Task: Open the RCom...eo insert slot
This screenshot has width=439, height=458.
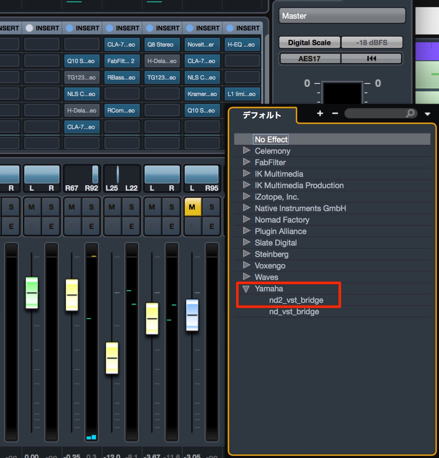Action: 122,111
